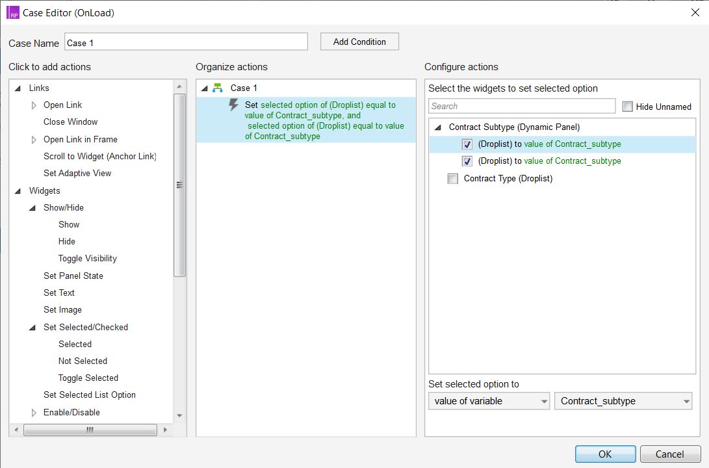Click Case 1 label in Organize actions

click(x=244, y=88)
